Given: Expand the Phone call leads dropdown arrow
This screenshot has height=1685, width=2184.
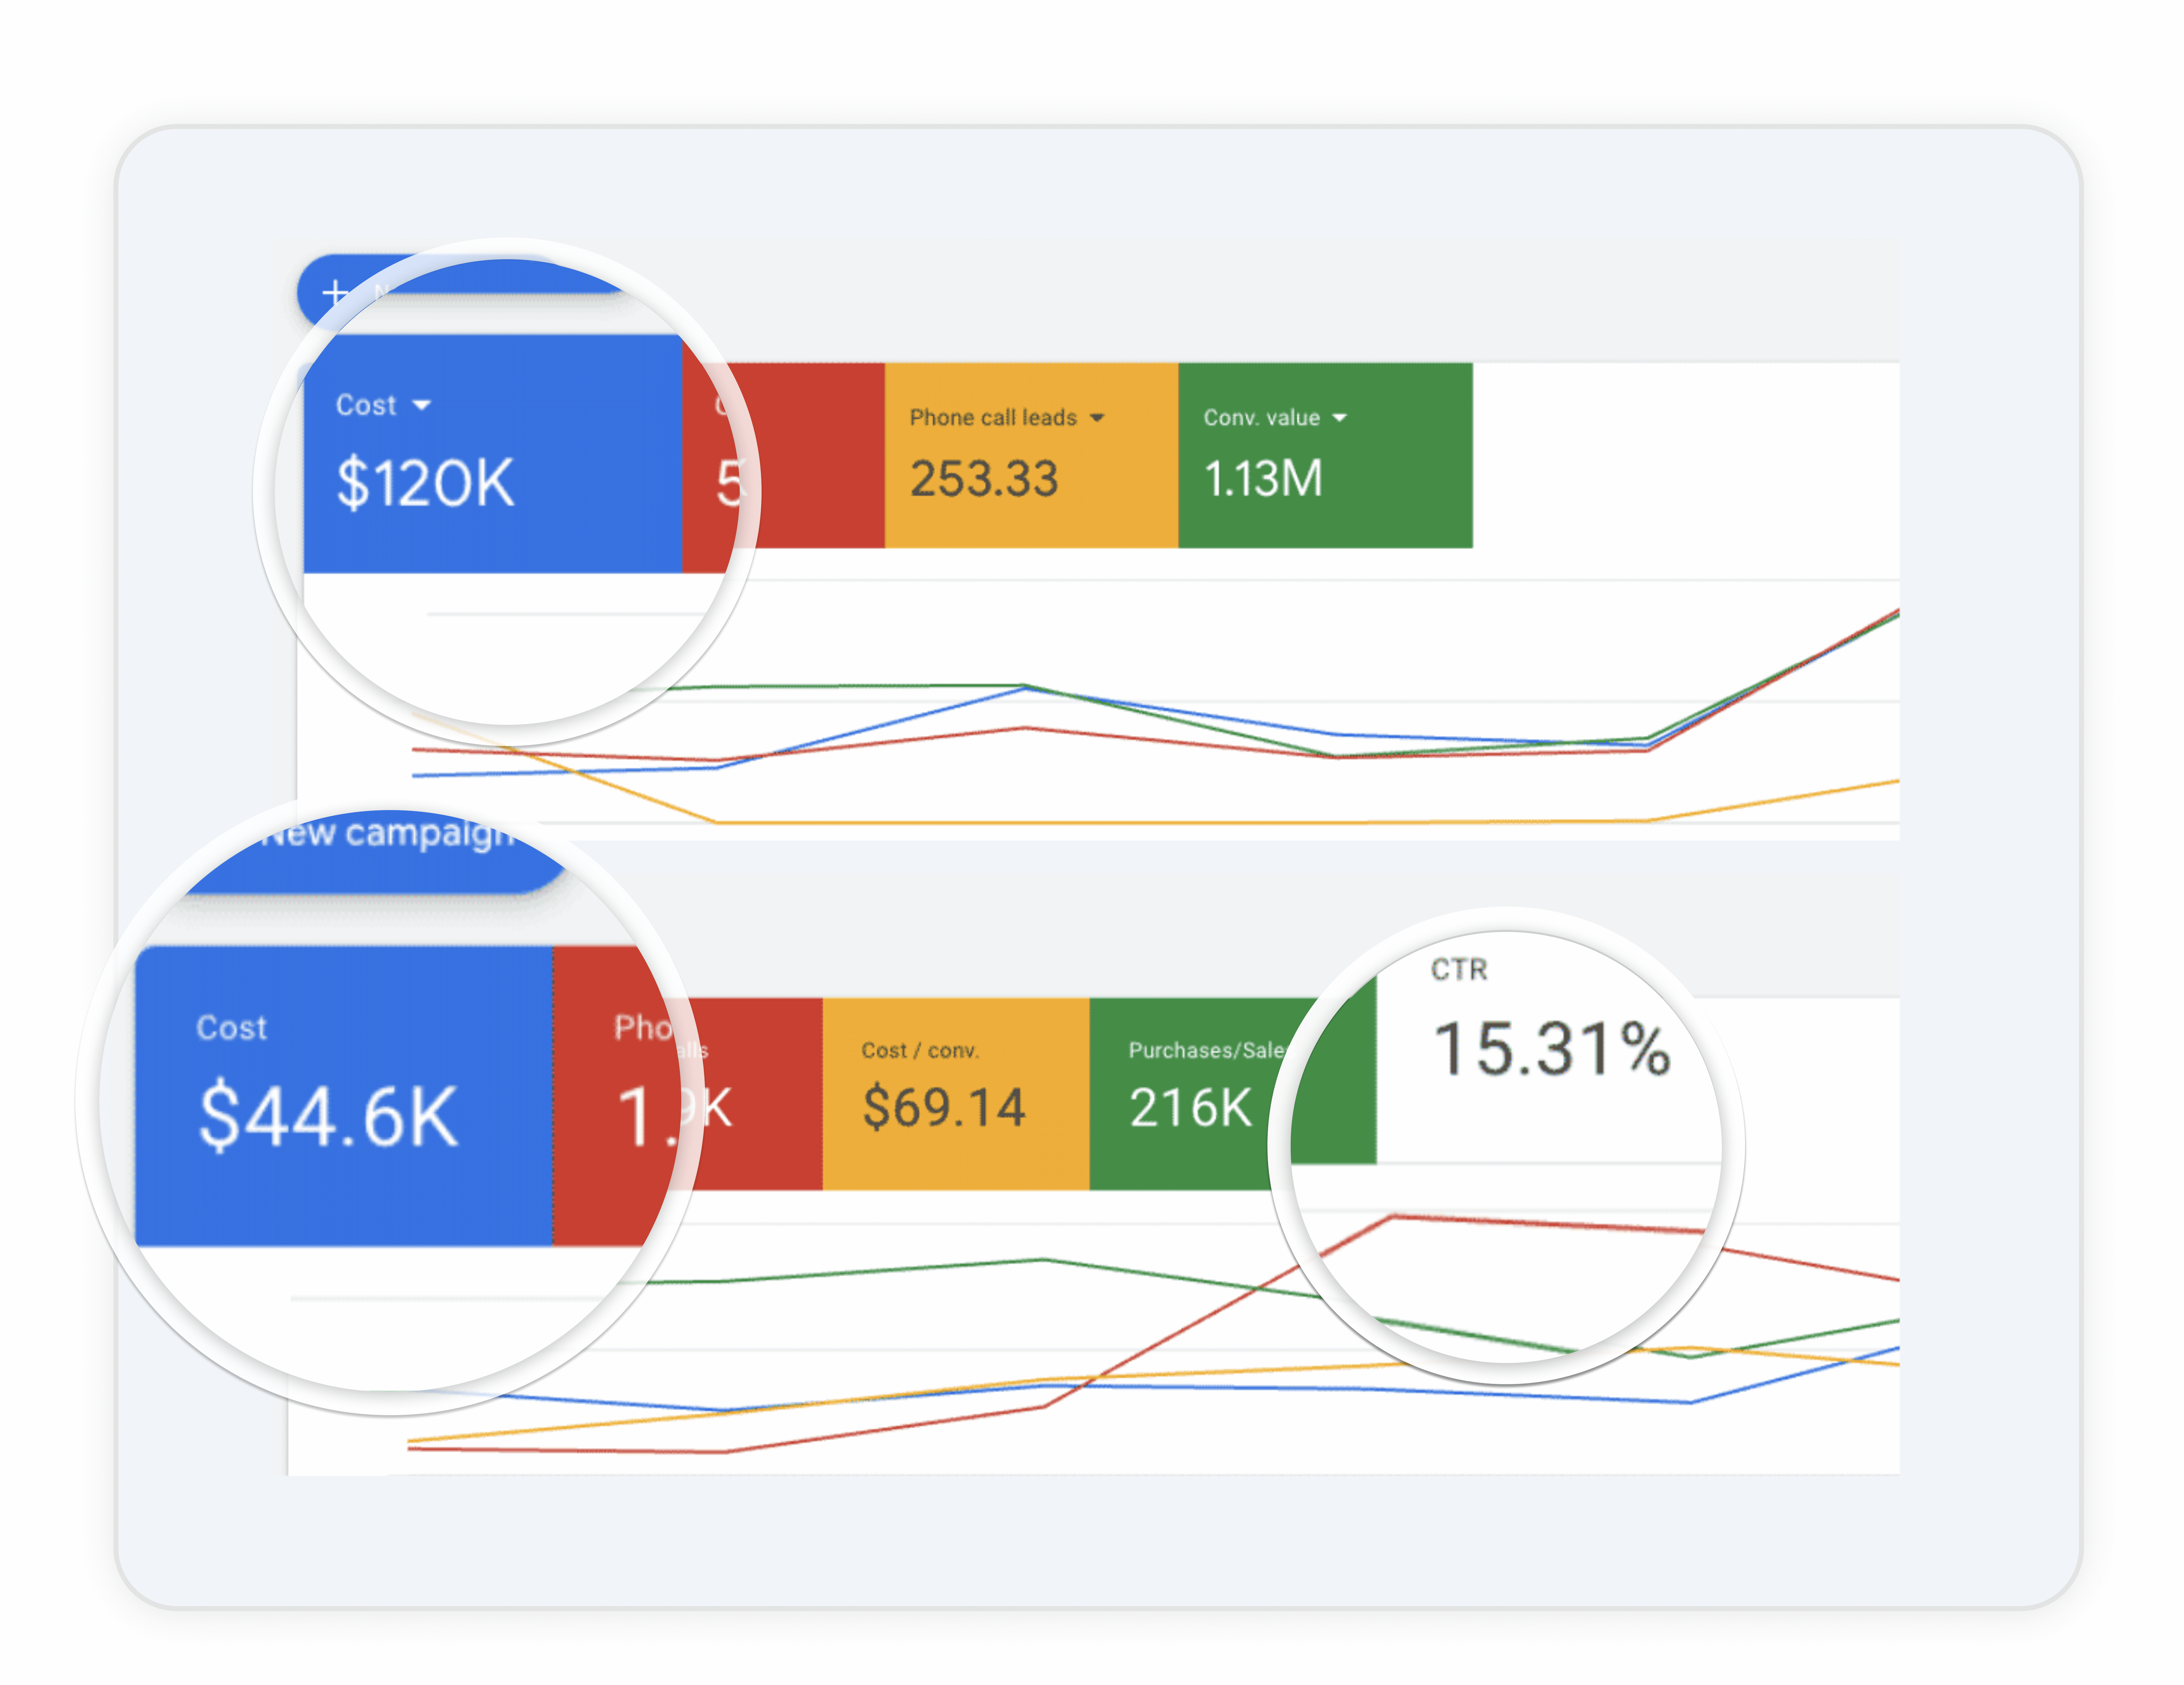Looking at the screenshot, I should point(1097,418).
